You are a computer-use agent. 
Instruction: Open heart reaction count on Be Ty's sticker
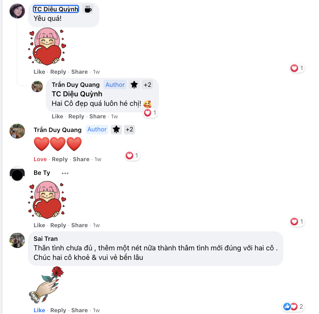tap(297, 221)
